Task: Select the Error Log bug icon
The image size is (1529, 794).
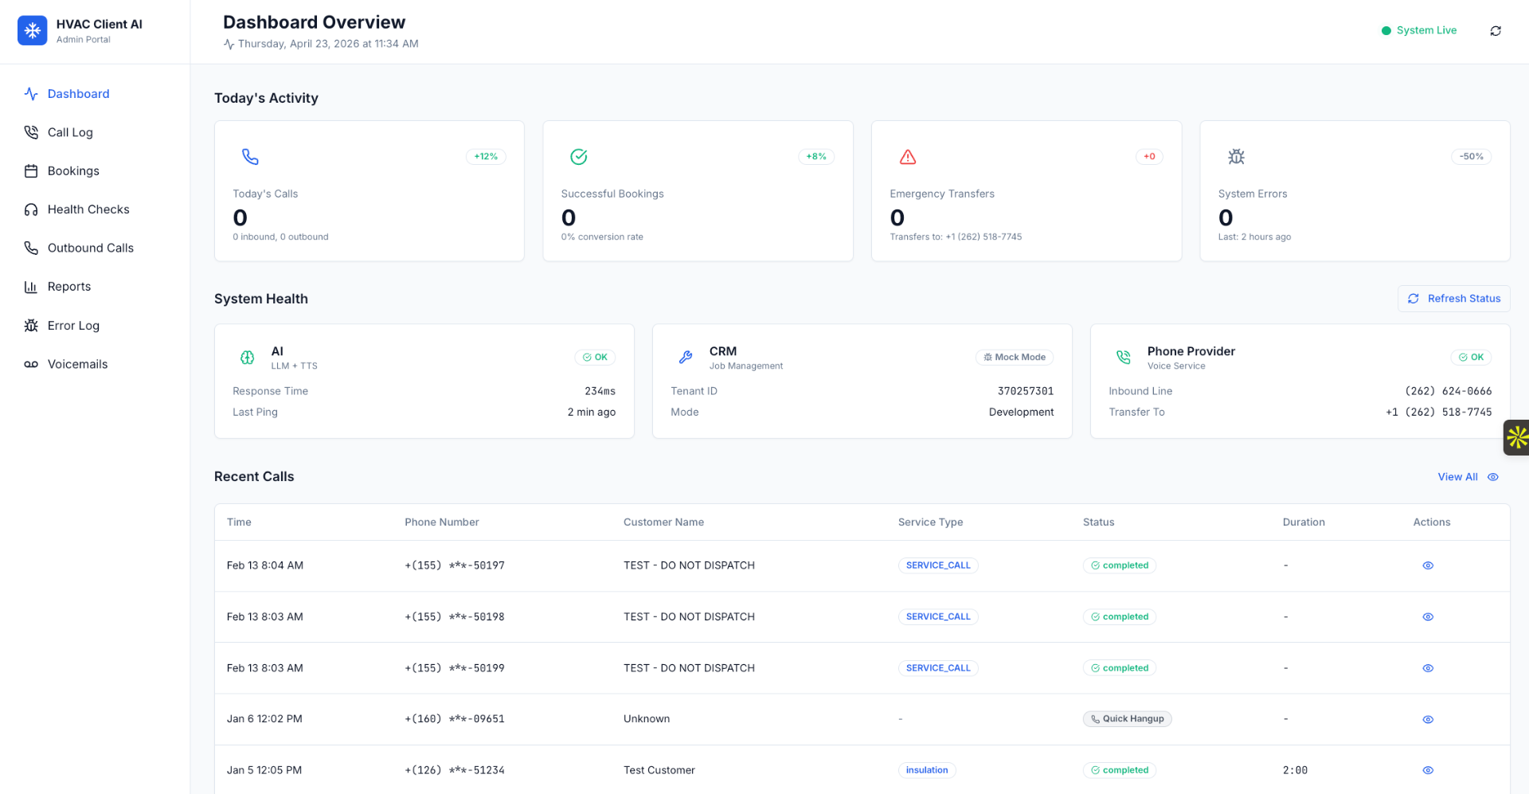Action: point(31,325)
